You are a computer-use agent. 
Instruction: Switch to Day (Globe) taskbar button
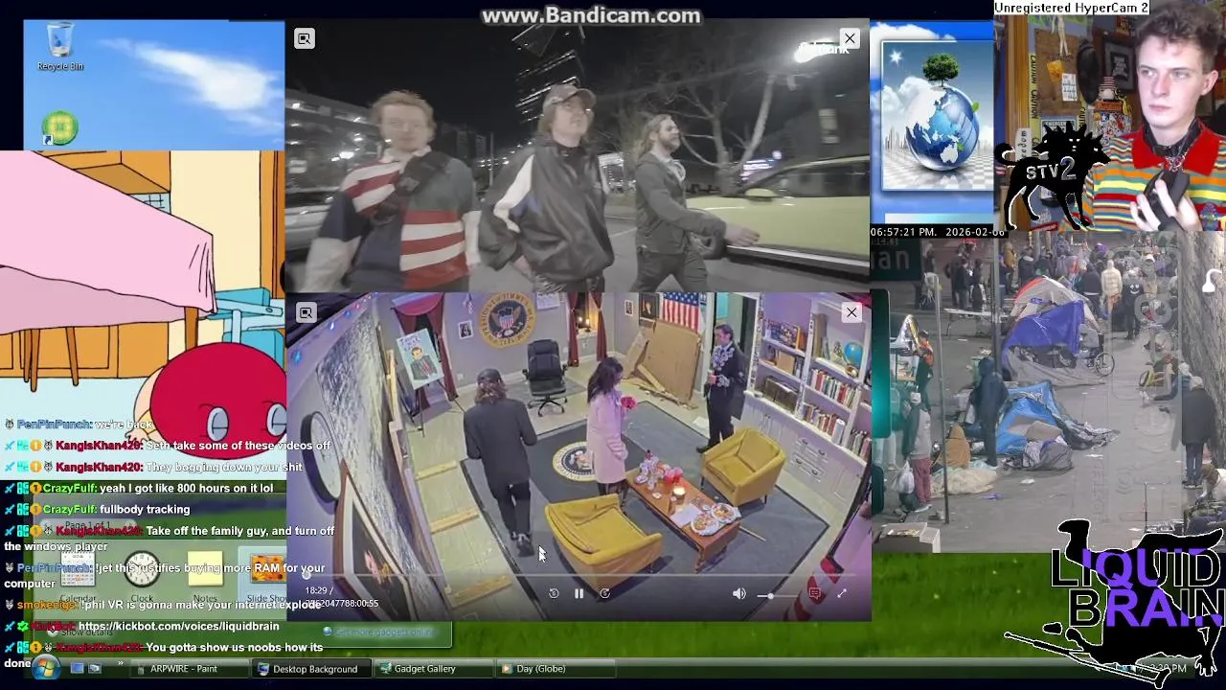point(555,669)
